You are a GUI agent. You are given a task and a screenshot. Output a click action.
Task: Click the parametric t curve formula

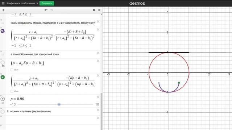(x=53, y=35)
